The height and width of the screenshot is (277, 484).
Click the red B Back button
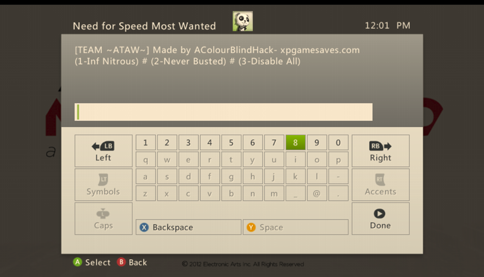tap(132, 262)
